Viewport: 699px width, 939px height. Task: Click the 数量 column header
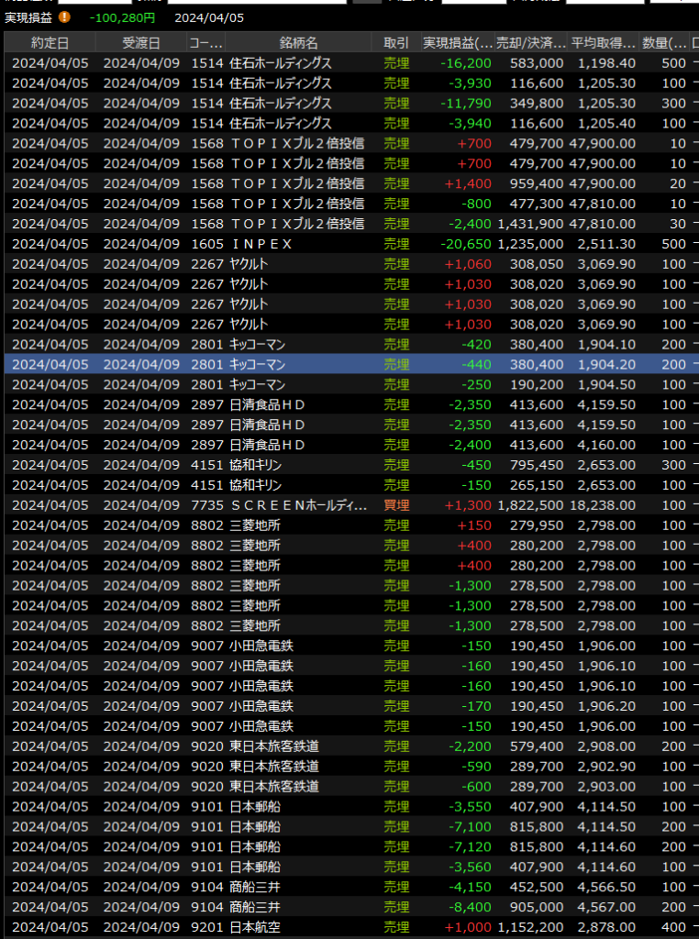pyautogui.click(x=665, y=43)
